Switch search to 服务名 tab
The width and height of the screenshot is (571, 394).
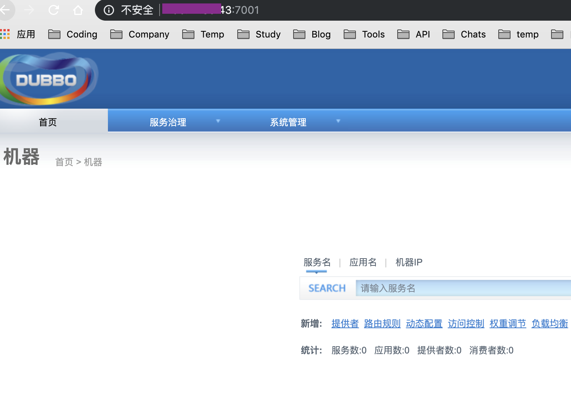pyautogui.click(x=317, y=262)
